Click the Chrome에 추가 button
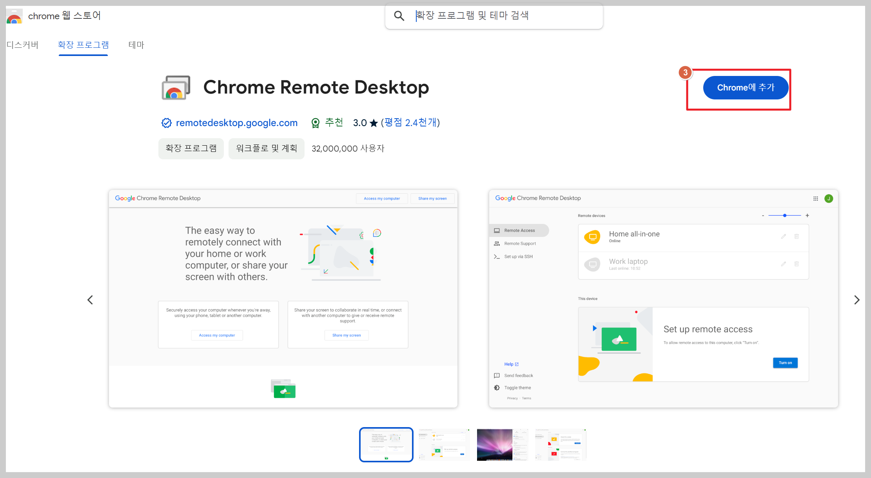The height and width of the screenshot is (478, 871). tap(746, 88)
